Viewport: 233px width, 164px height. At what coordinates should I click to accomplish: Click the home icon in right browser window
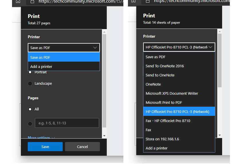(x=133, y=1)
